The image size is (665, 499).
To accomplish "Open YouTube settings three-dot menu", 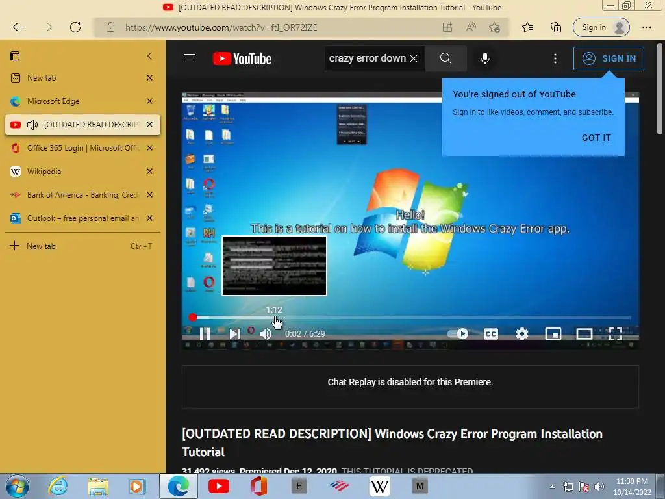I will (555, 58).
